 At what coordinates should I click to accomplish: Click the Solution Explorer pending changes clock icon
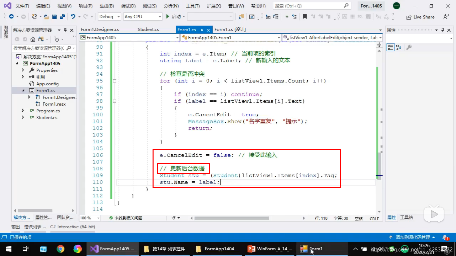tap(56, 39)
